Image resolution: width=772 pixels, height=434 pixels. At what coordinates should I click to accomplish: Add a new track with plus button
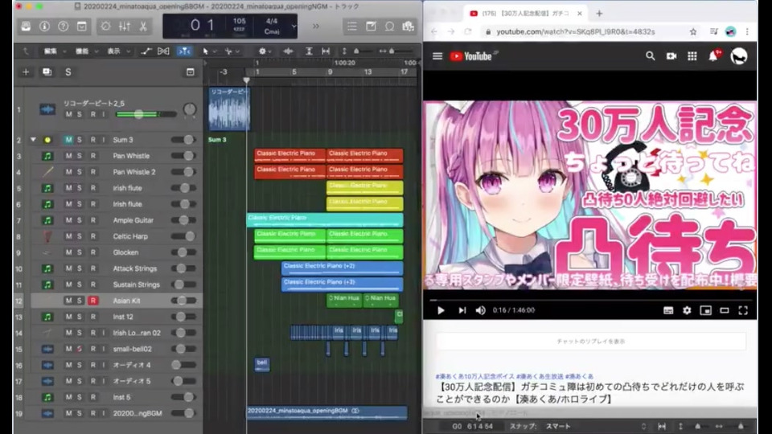(x=26, y=72)
